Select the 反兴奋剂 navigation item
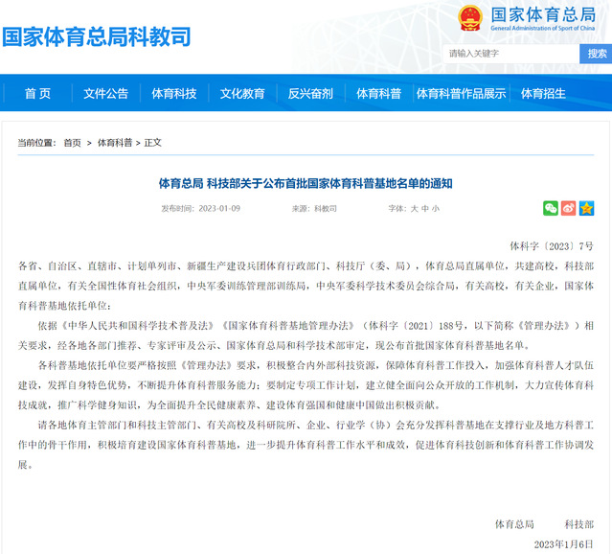This screenshot has width=612, height=554. 310,93
